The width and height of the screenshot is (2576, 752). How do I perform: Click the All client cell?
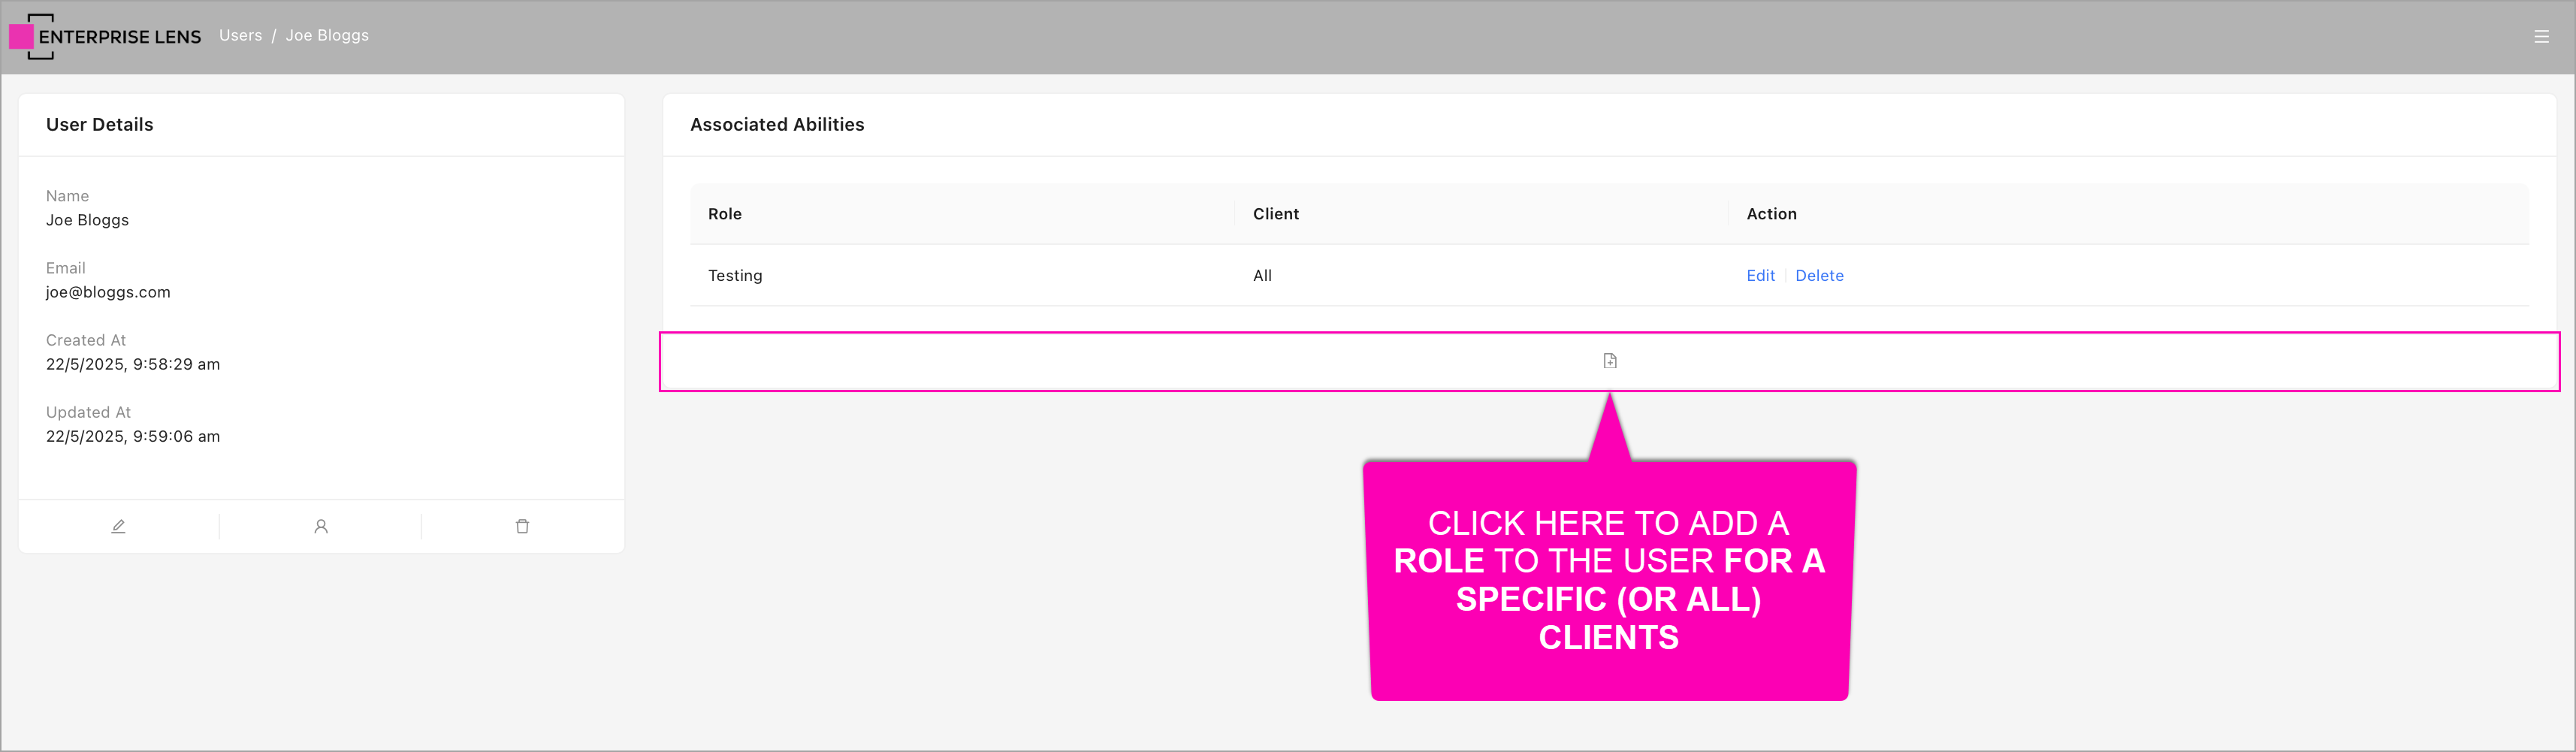coord(1262,276)
